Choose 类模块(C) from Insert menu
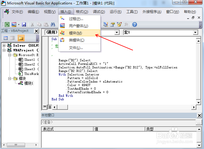Viewport: 204px width, 149px height. coord(79,40)
